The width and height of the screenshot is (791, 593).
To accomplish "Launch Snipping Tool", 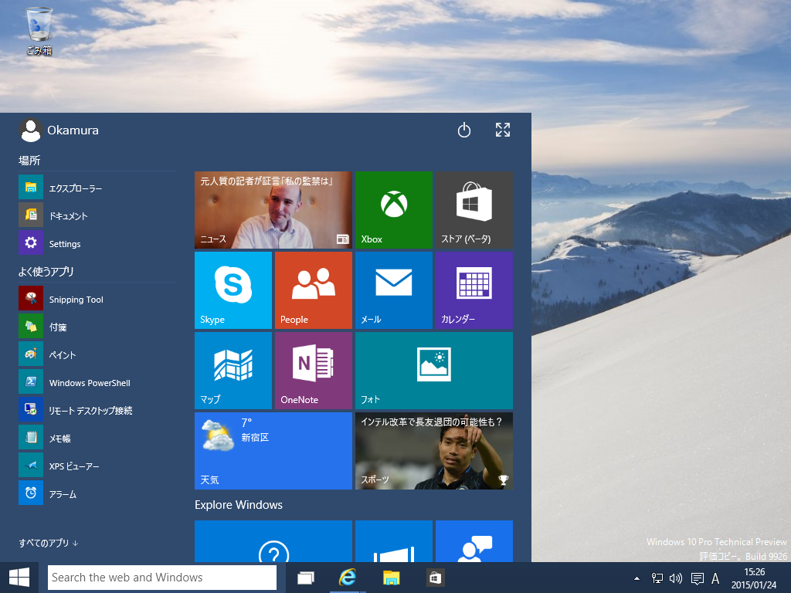I will 97,299.
